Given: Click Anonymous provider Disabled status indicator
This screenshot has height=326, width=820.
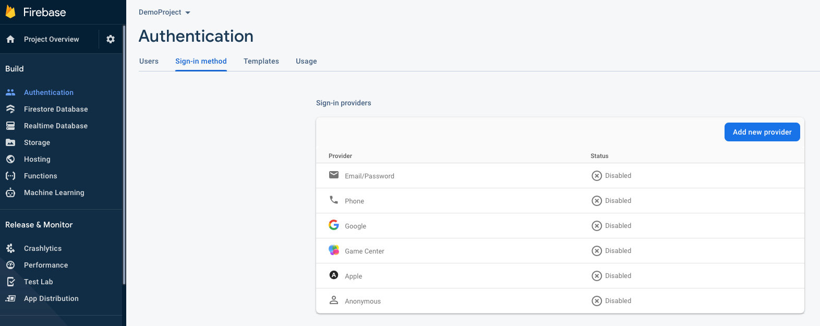Looking at the screenshot, I should pyautogui.click(x=611, y=301).
